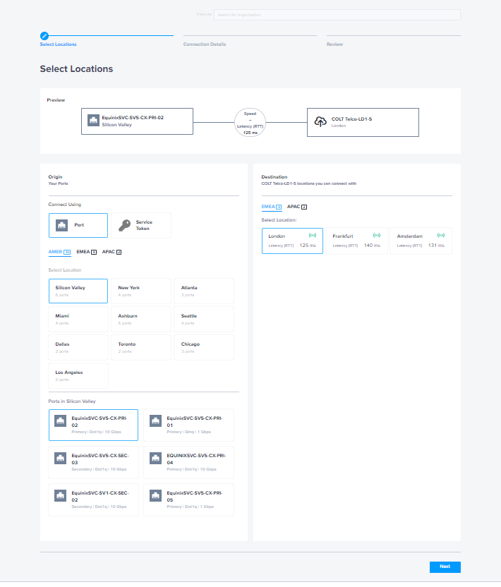
Task: Click the Service Token key icon
Action: (x=124, y=225)
